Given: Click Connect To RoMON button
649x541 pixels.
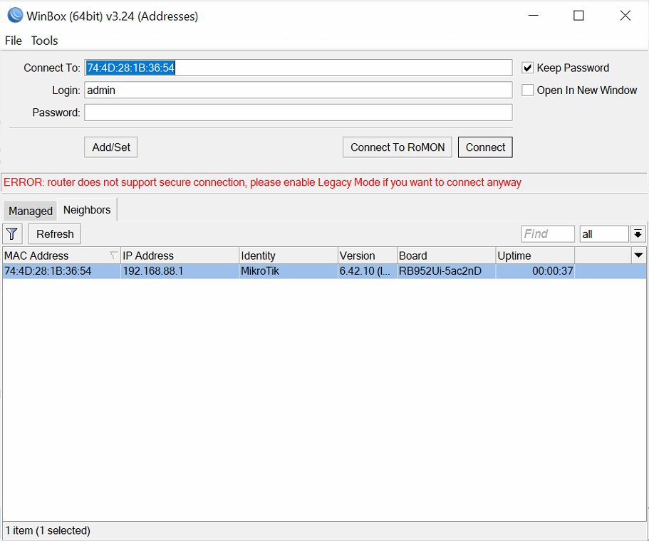Looking at the screenshot, I should click(398, 147).
